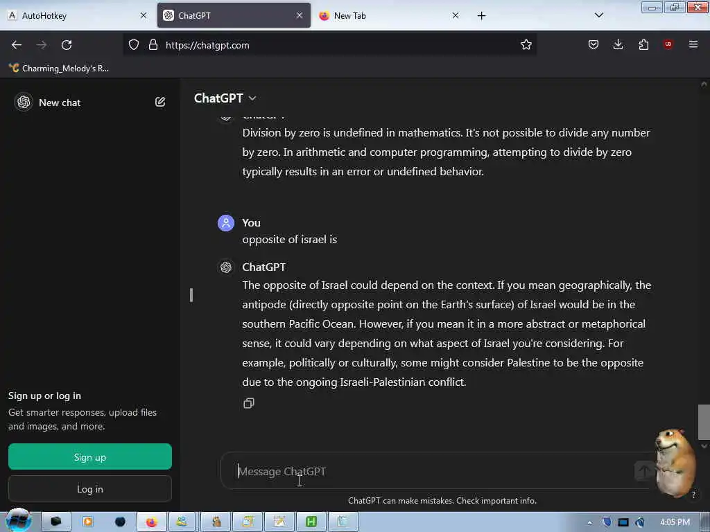The image size is (710, 532).
Task: Reload the page with the refresh icon
Action: [67, 45]
